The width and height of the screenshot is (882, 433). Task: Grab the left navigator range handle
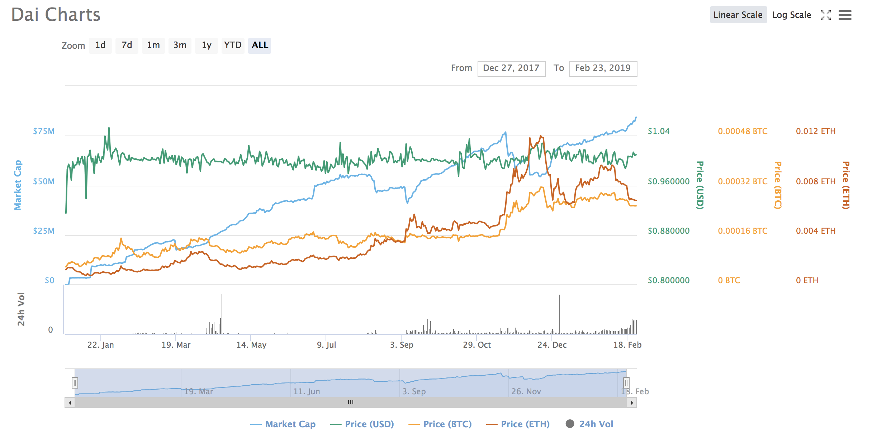point(75,383)
